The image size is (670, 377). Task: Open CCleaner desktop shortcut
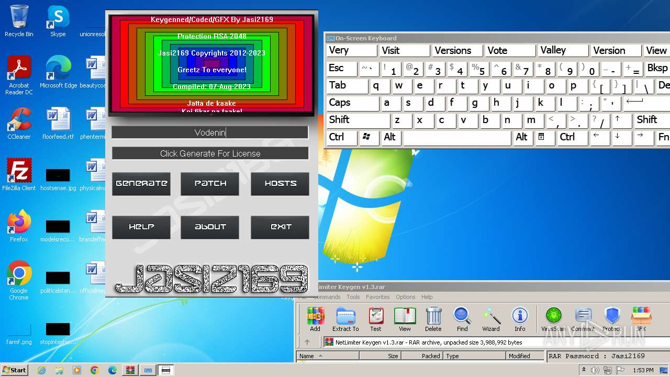tap(19, 124)
